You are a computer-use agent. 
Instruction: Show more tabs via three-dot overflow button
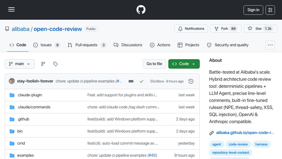(270, 45)
